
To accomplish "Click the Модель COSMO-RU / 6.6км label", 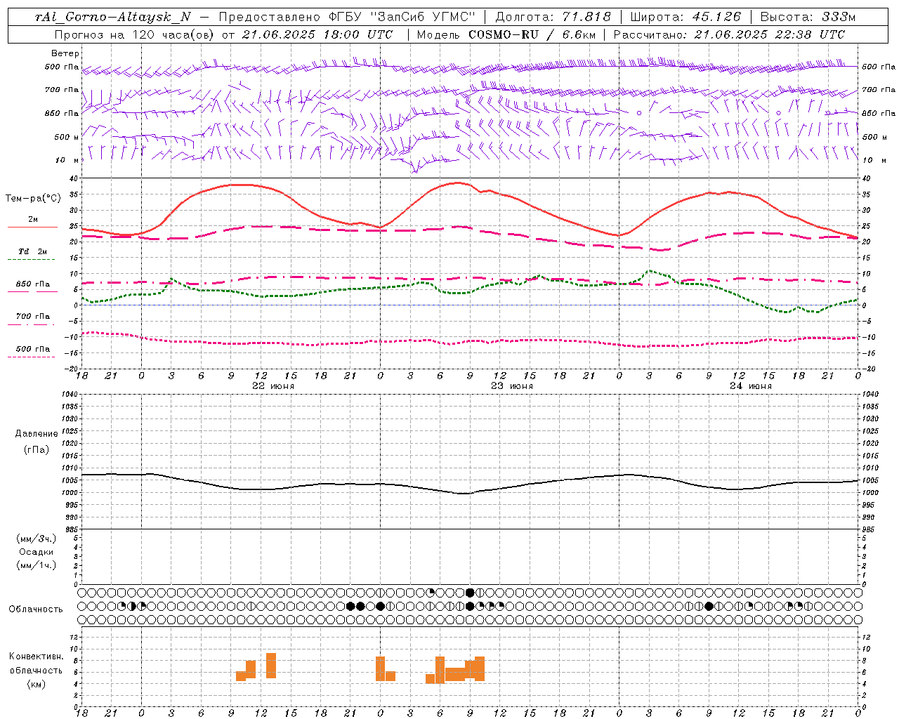I will click(506, 34).
